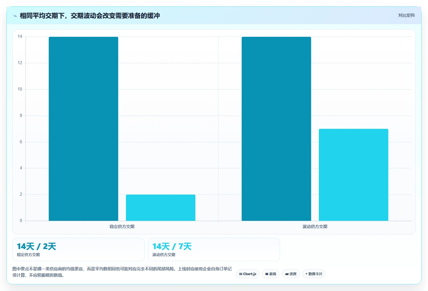The image size is (428, 291).
Task: Click the chart title 相同平均交期下
Action: [x=90, y=16]
